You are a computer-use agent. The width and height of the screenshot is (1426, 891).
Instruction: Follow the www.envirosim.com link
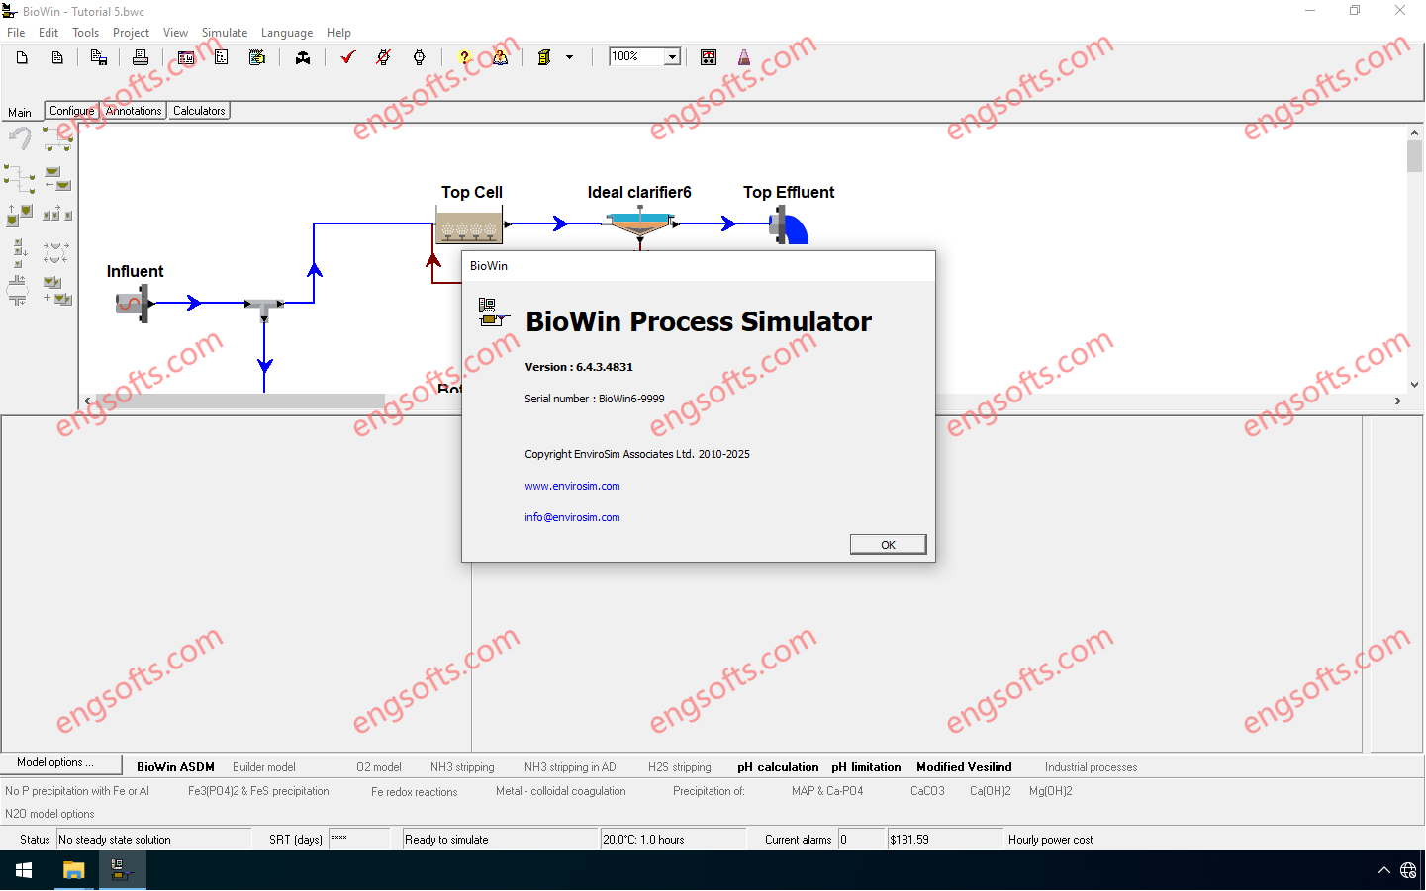coord(572,486)
